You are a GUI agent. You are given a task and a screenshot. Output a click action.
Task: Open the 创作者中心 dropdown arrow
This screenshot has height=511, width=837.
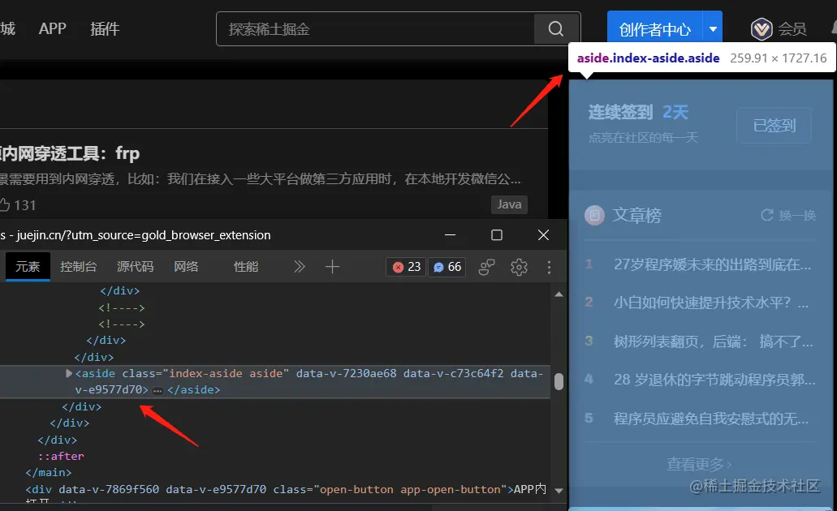[x=713, y=29]
